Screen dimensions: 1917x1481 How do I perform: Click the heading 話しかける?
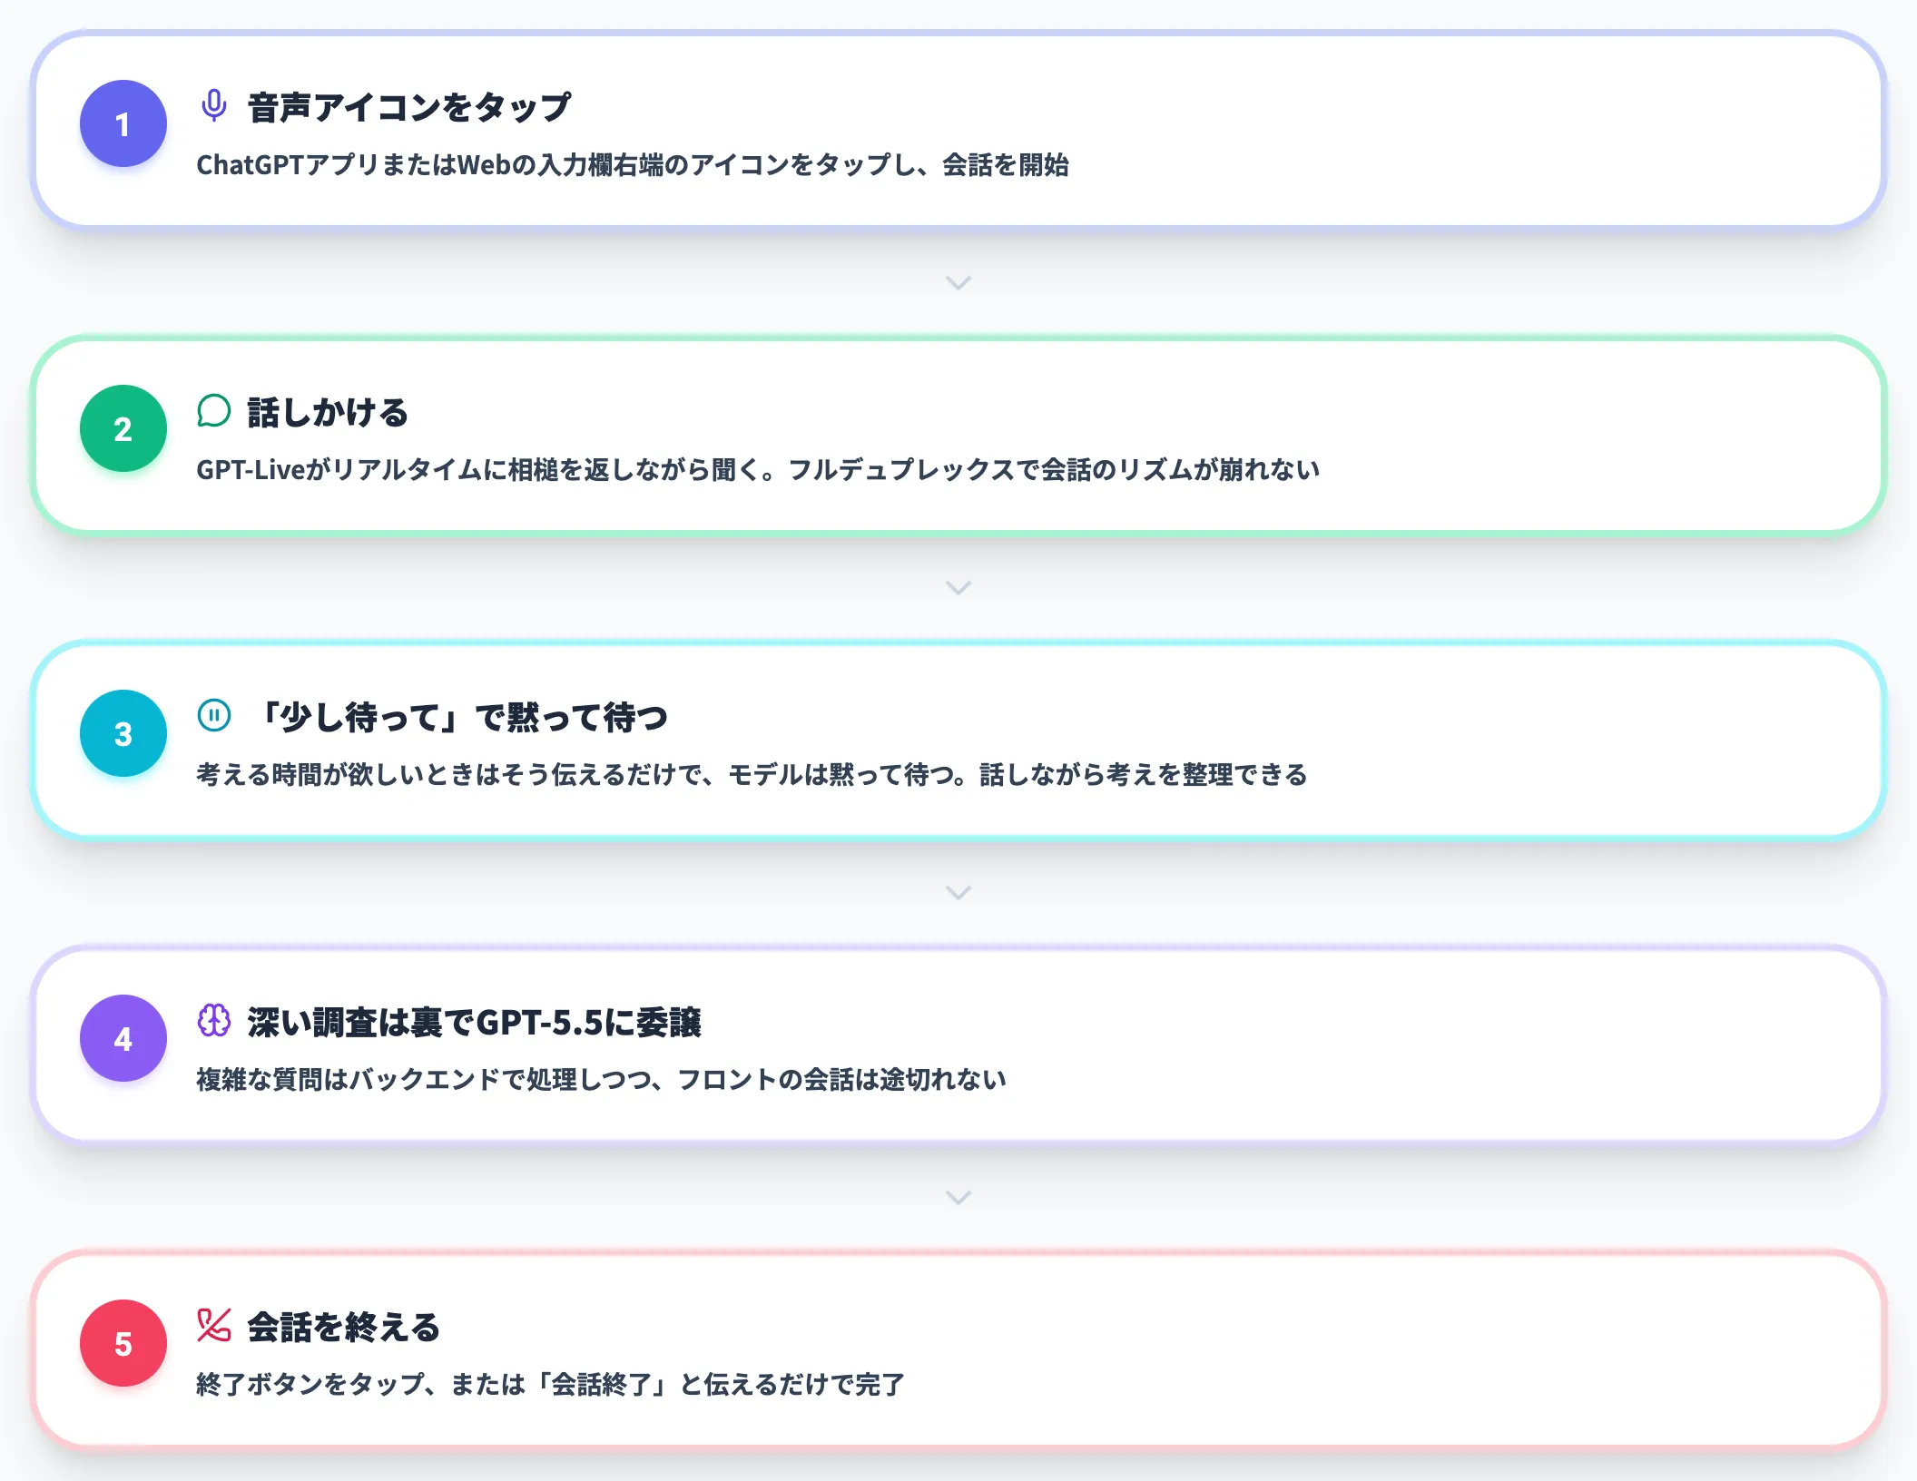click(328, 412)
